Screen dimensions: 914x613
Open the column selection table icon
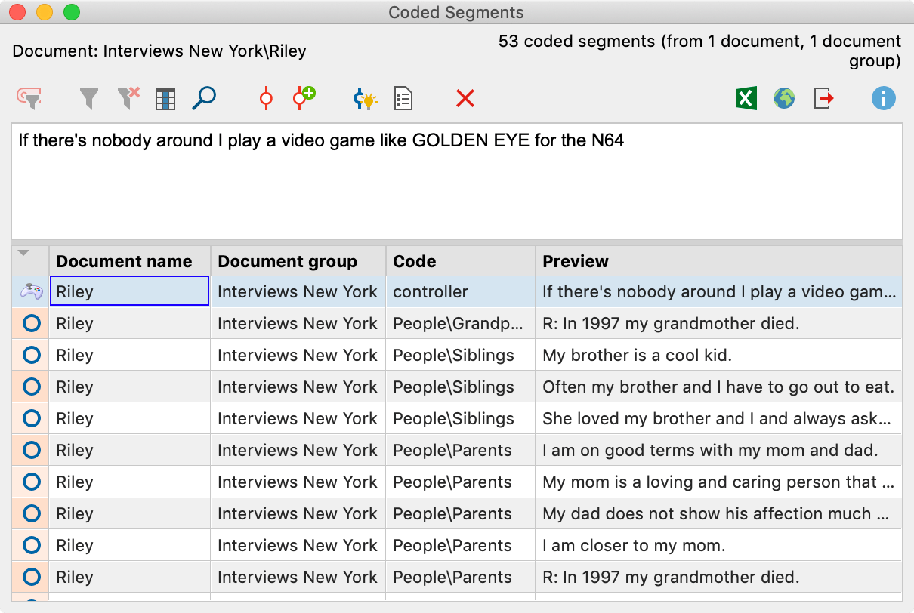pyautogui.click(x=165, y=99)
